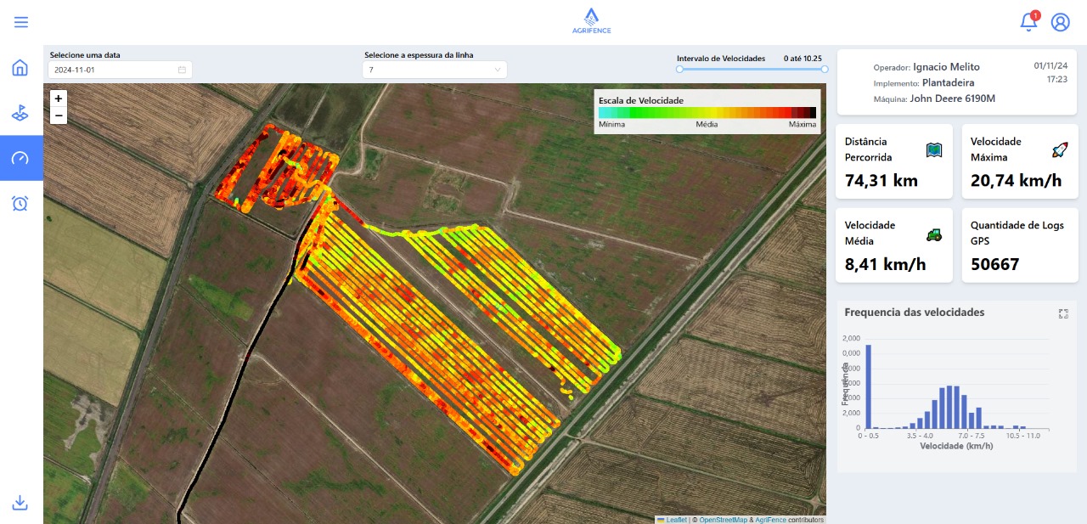1087x524 pixels.
Task: Open the user profile icon
Action: coord(1060,22)
